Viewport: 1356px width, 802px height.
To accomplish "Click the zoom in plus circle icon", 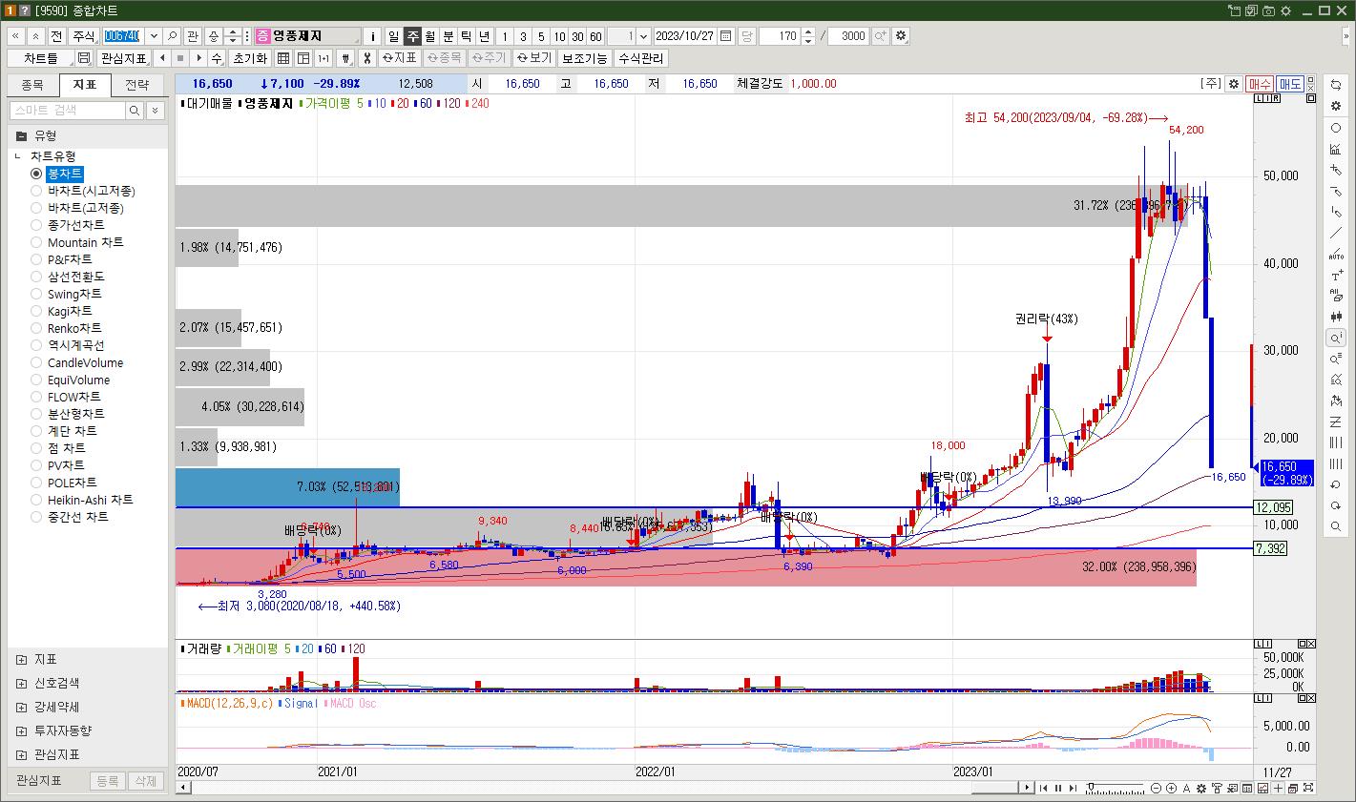I will coord(1171,788).
